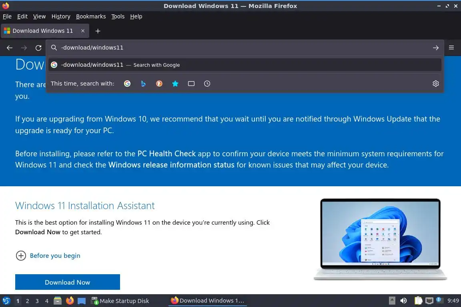Open search settings gear
Screen dimensions: 461x307
click(x=436, y=84)
